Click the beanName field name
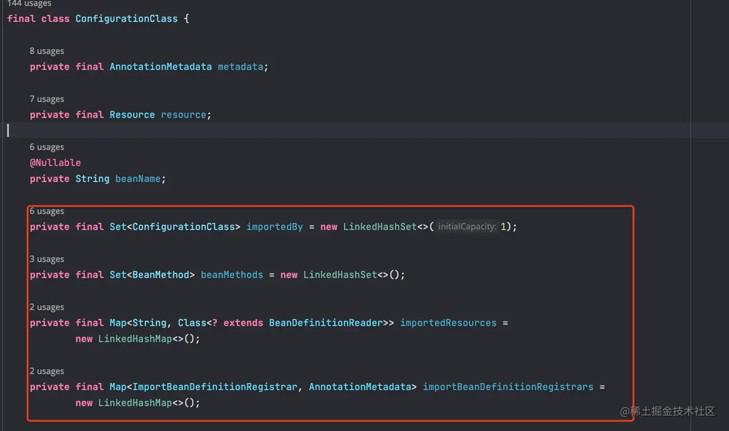Image resolution: width=729 pixels, height=431 pixels. click(138, 178)
